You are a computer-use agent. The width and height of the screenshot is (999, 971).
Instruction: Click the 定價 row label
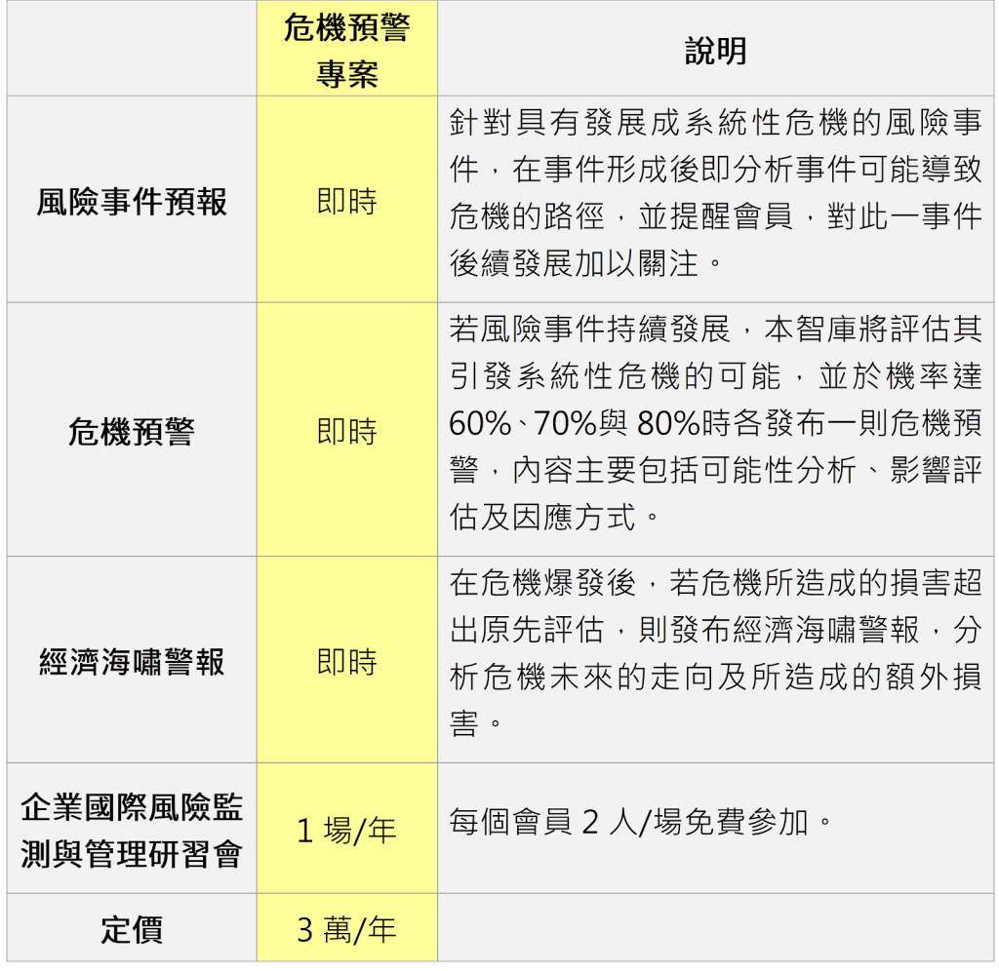pos(132,930)
